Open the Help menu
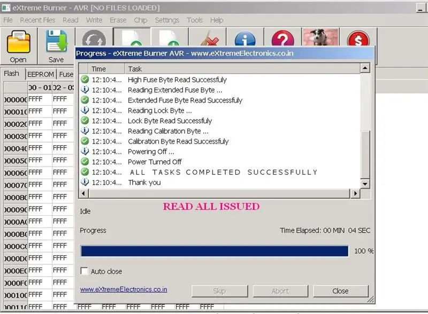This screenshot has width=428, height=314. point(217,20)
